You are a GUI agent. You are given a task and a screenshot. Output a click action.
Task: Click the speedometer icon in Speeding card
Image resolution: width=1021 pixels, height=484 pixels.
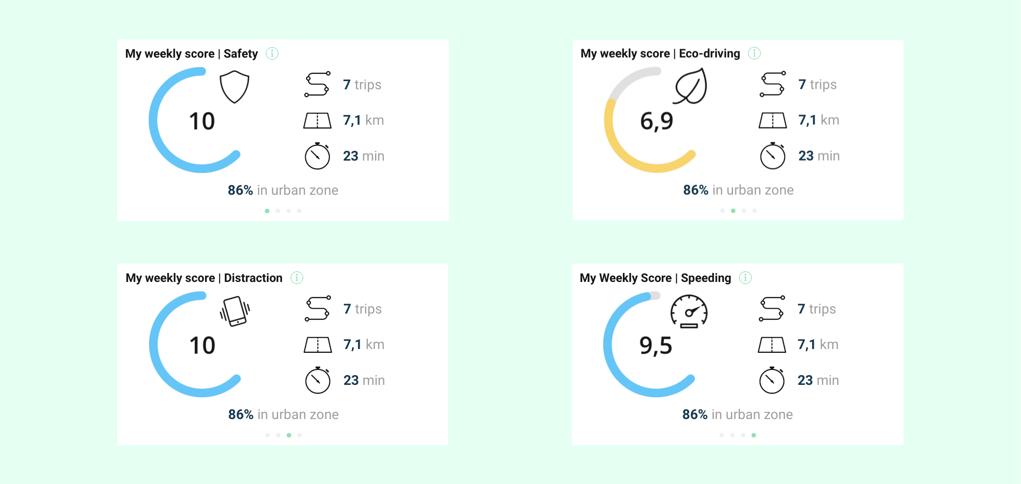689,311
